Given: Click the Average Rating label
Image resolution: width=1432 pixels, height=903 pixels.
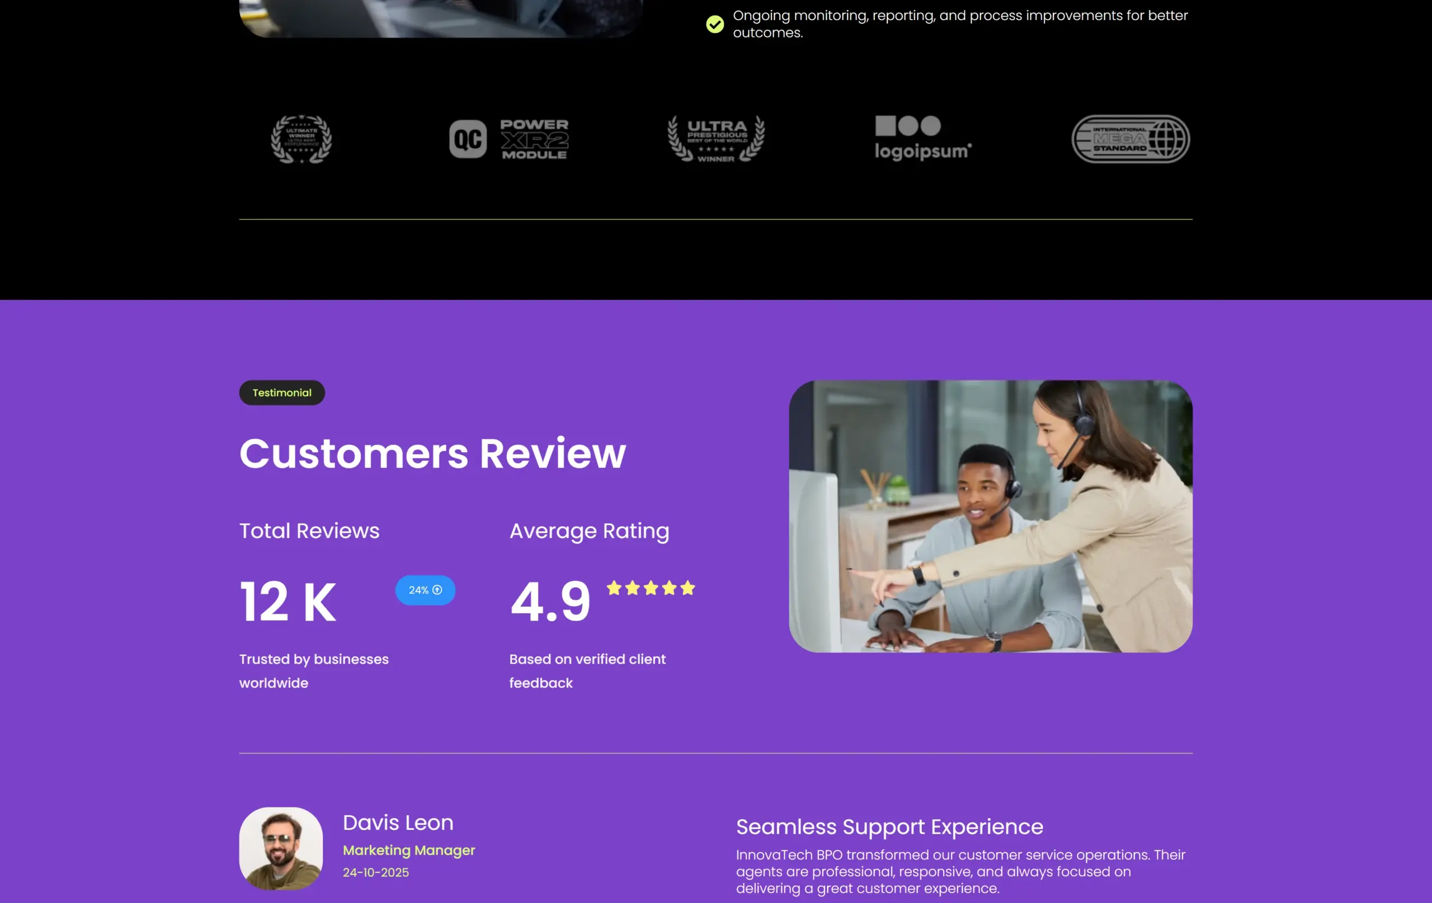Looking at the screenshot, I should [590, 531].
